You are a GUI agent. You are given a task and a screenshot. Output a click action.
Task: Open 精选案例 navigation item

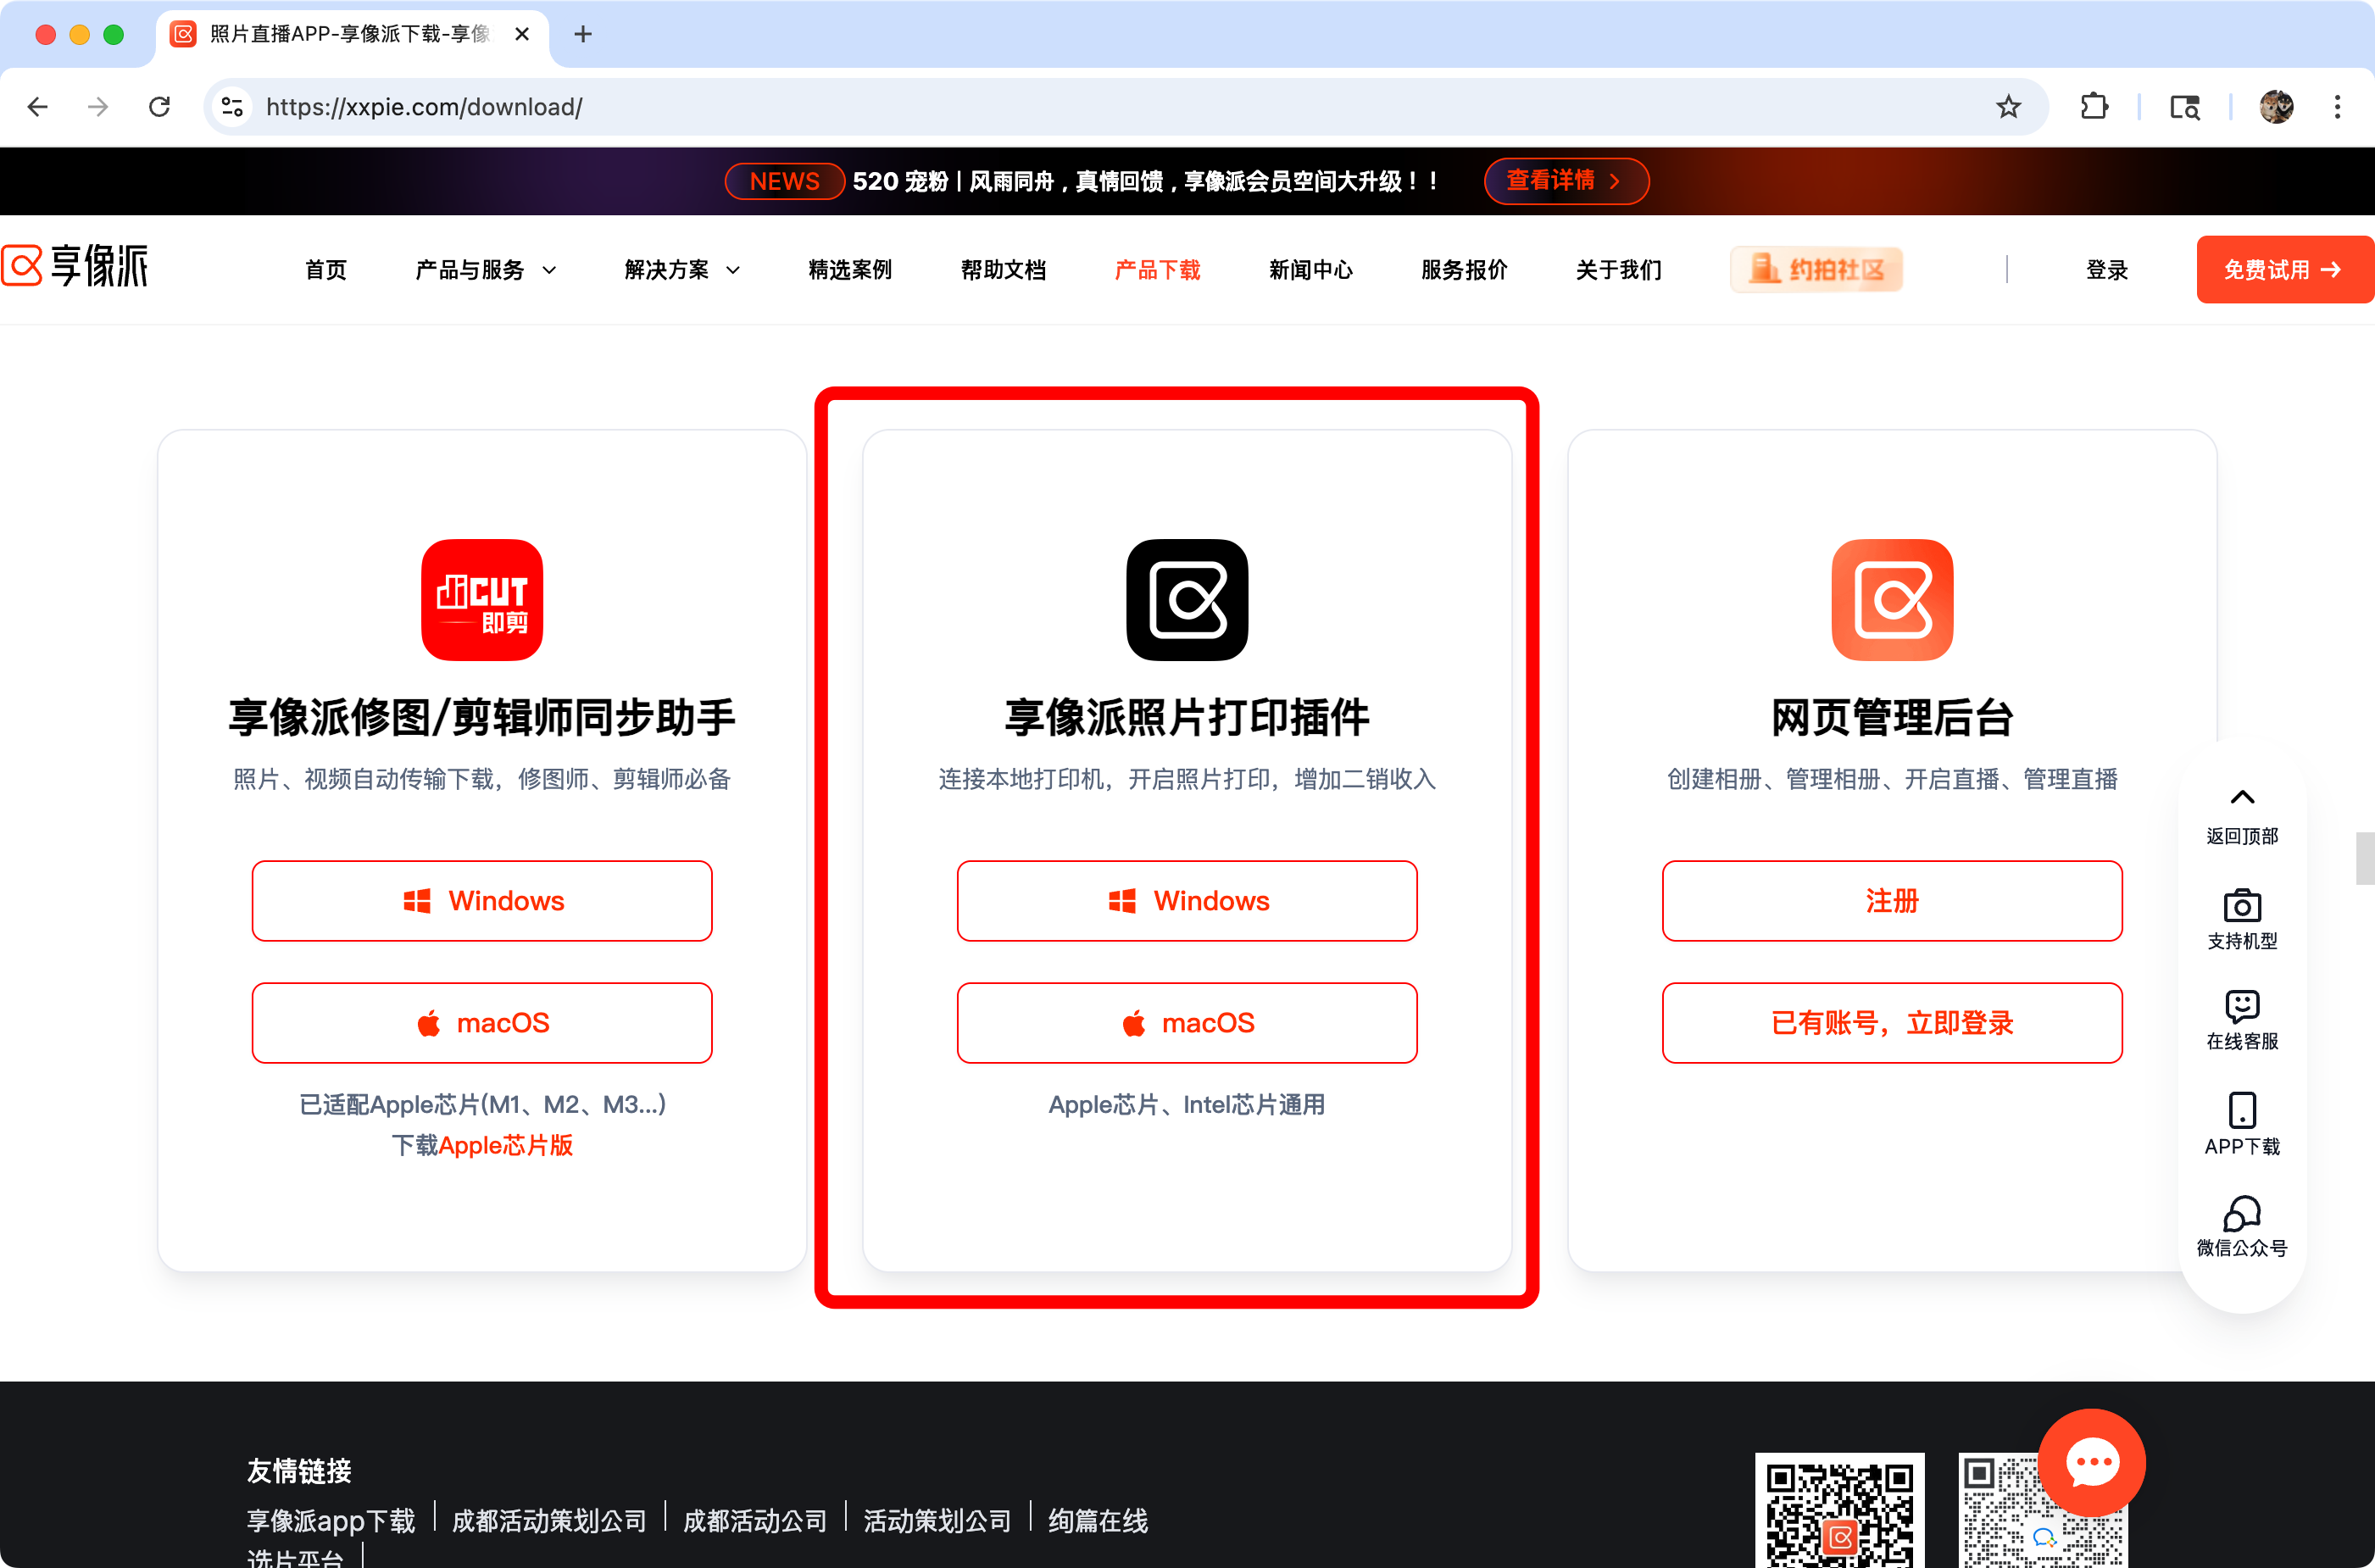point(850,270)
